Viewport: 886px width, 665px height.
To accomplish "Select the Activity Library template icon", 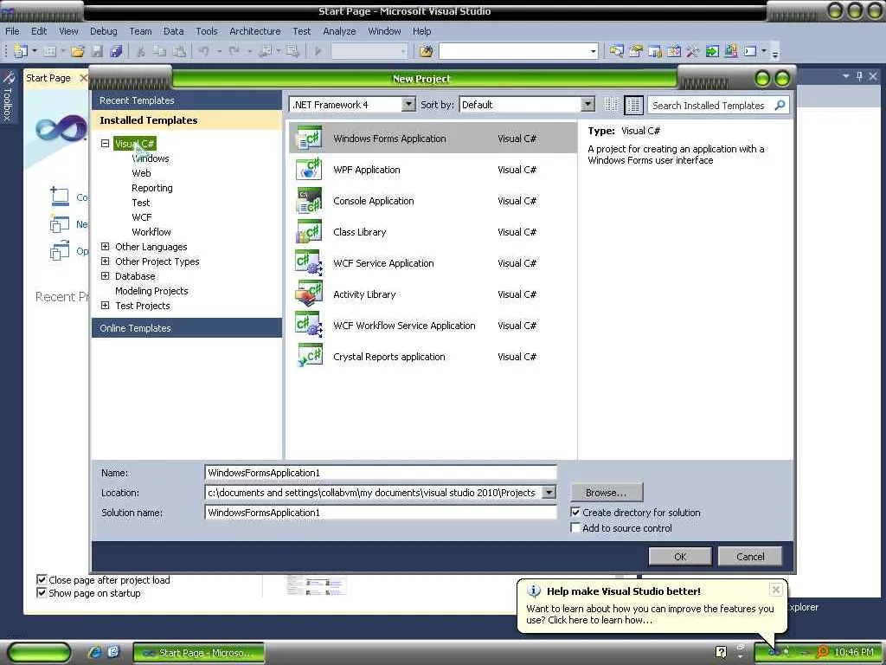I will pos(309,294).
